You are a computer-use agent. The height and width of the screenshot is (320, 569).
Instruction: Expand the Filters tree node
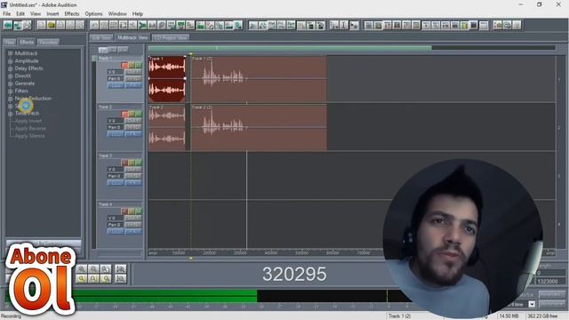10,91
